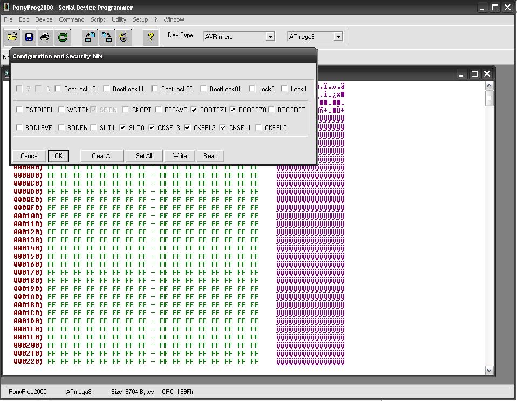Image resolution: width=517 pixels, height=401 pixels.
Task: Uncheck the BOOTSZ0 checkbox
Action: [232, 110]
